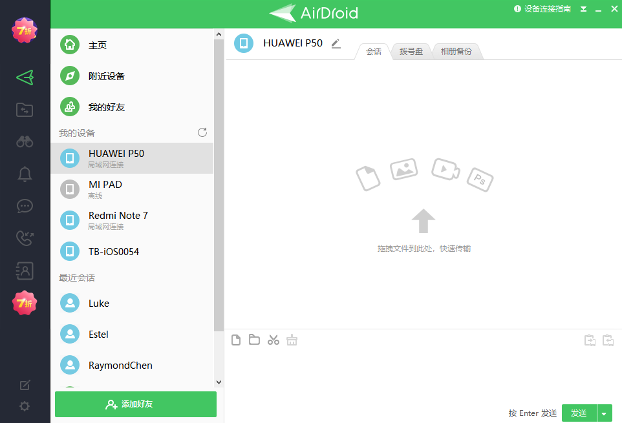Open the Files folder icon in sidebar
622x423 pixels.
tap(25, 110)
